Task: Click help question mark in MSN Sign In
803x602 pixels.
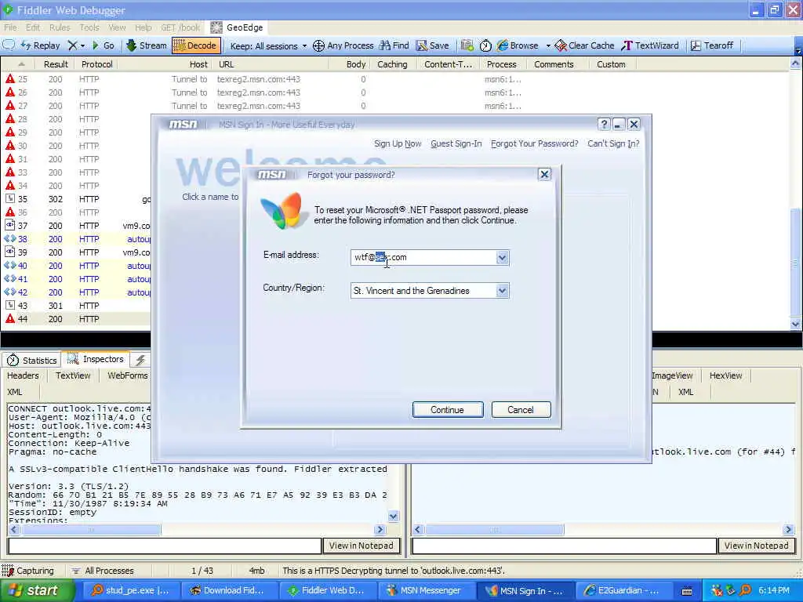Action: [x=604, y=125]
